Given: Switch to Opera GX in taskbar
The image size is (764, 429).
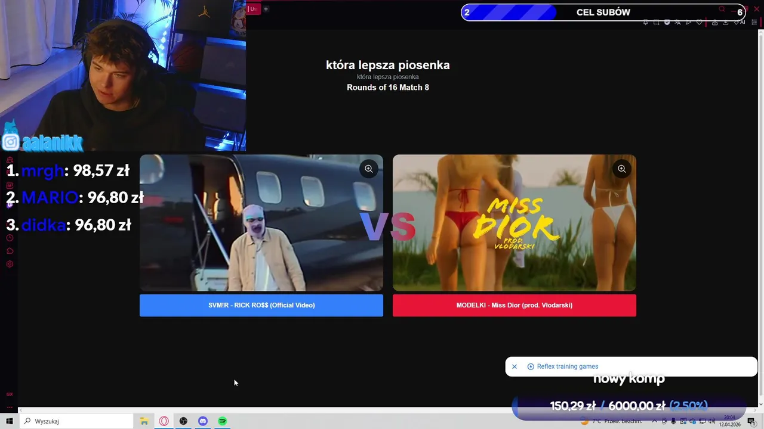Looking at the screenshot, I should click(164, 421).
